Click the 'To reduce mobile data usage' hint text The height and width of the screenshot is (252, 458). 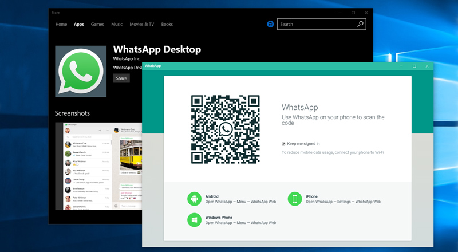[x=333, y=152]
